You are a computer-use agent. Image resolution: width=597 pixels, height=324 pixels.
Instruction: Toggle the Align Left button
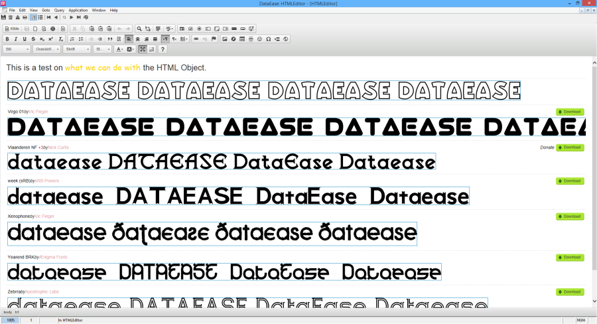pyautogui.click(x=129, y=39)
